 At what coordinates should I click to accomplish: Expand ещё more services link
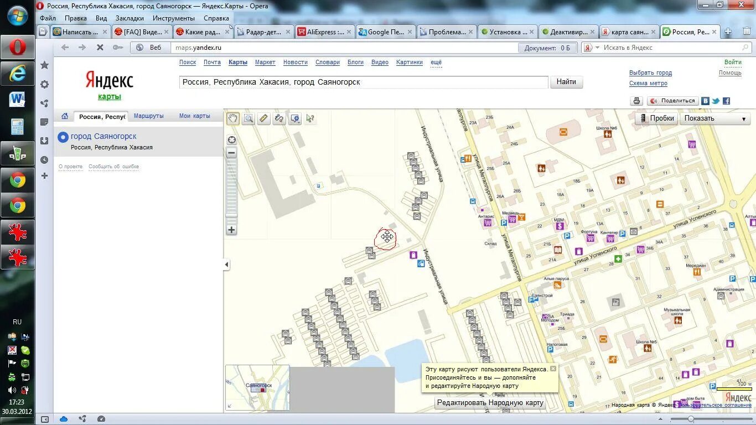pyautogui.click(x=436, y=62)
